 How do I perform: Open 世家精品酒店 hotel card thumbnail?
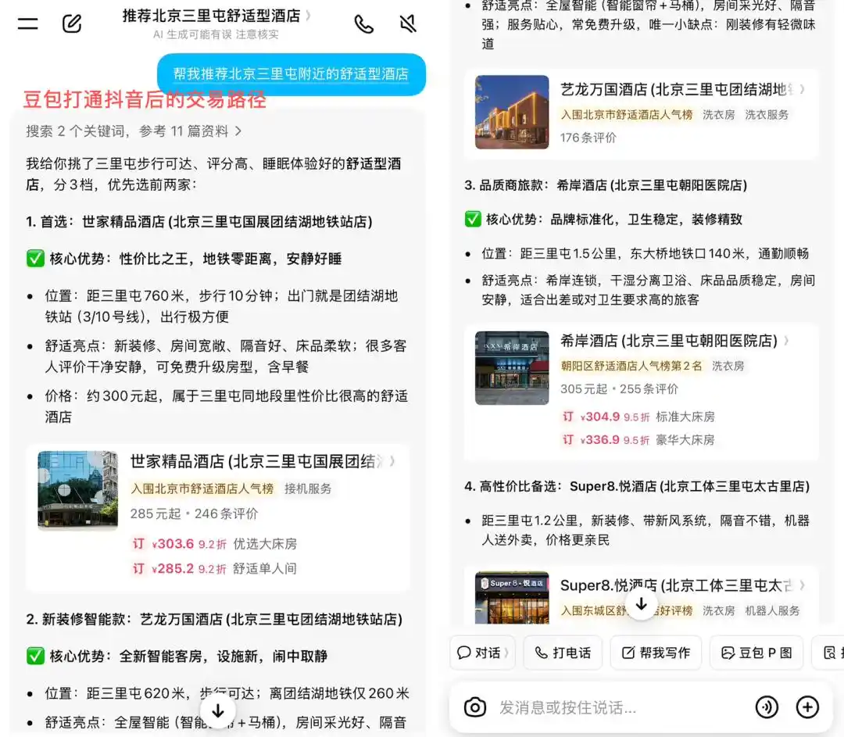click(x=77, y=491)
